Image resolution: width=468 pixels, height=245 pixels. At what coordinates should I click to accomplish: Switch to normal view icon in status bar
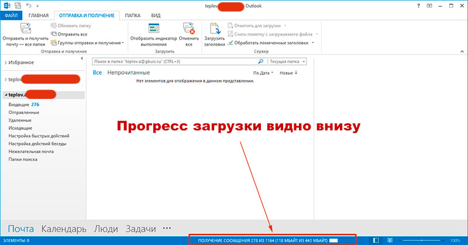click(x=376, y=240)
